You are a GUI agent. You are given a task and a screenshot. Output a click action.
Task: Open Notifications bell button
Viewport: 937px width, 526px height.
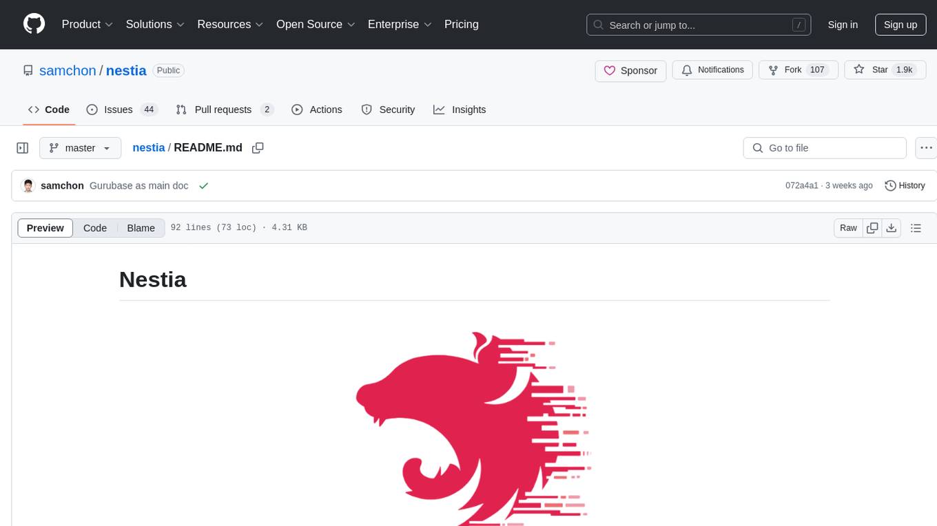[712, 70]
